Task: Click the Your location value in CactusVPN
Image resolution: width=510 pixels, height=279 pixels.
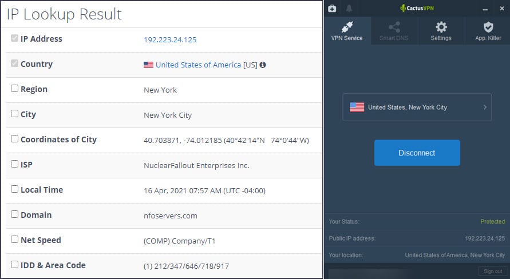Action: [x=455, y=256]
